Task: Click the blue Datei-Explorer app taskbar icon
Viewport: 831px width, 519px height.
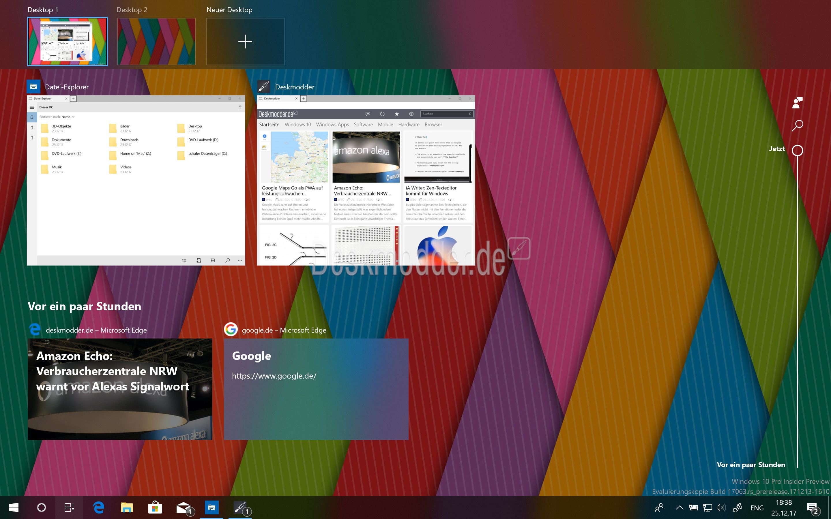Action: [212, 507]
